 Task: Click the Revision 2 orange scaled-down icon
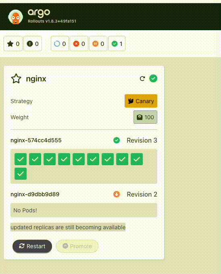coord(117,194)
